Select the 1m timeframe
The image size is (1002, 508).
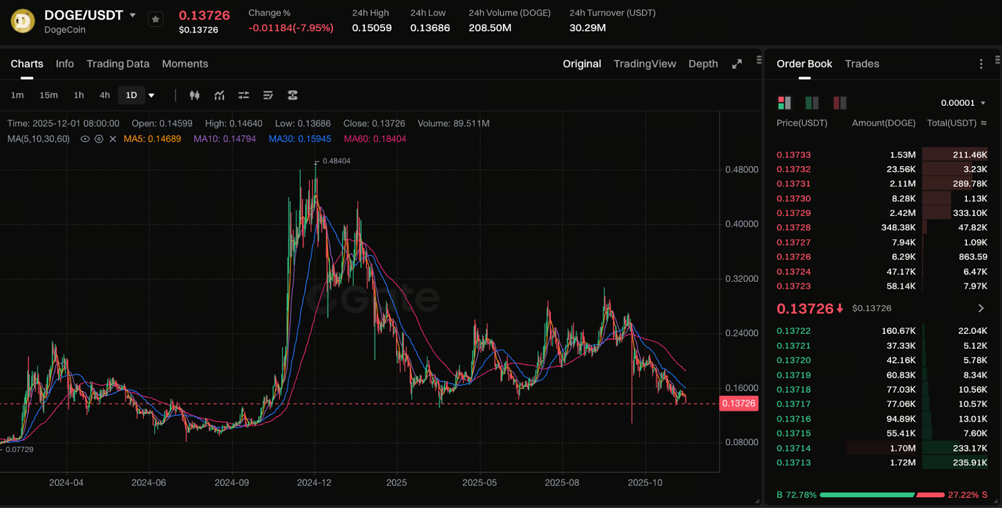(x=18, y=95)
